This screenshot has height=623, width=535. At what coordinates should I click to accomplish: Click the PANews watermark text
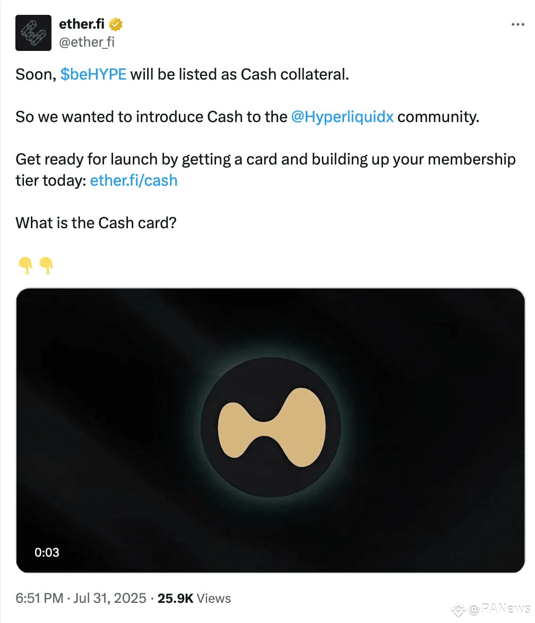point(500,608)
